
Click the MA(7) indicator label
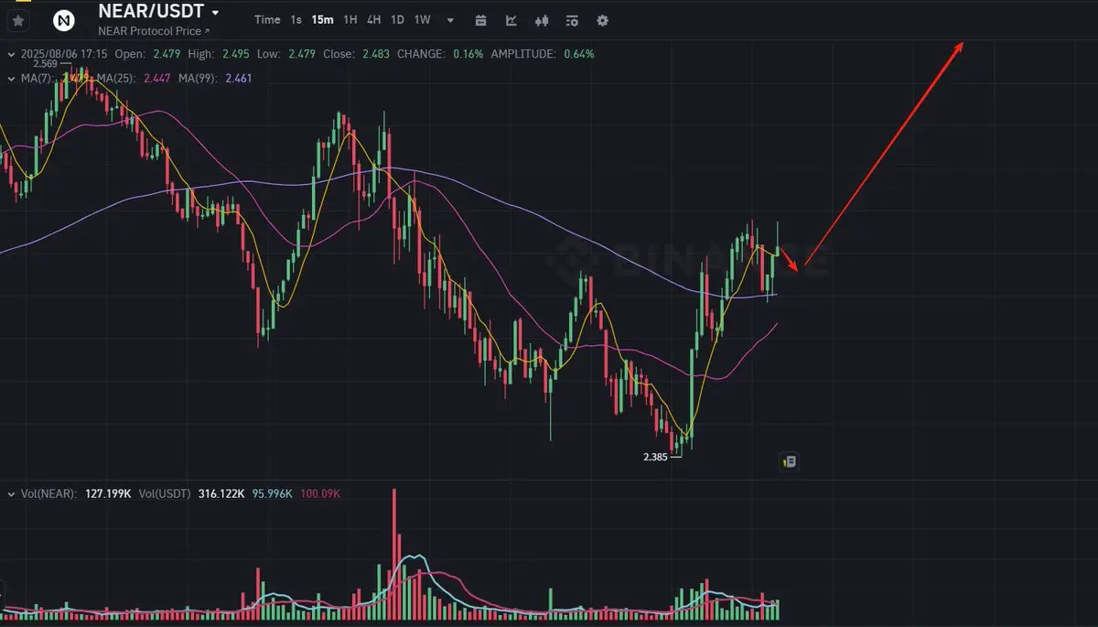point(38,79)
